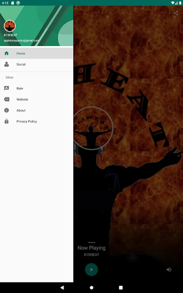Tap the share icon at top right
This screenshot has height=293, width=183.
pyautogui.click(x=176, y=13)
